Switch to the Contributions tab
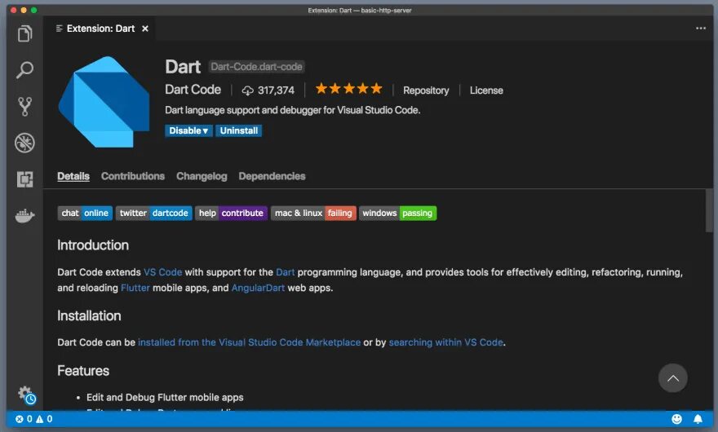 pos(133,176)
